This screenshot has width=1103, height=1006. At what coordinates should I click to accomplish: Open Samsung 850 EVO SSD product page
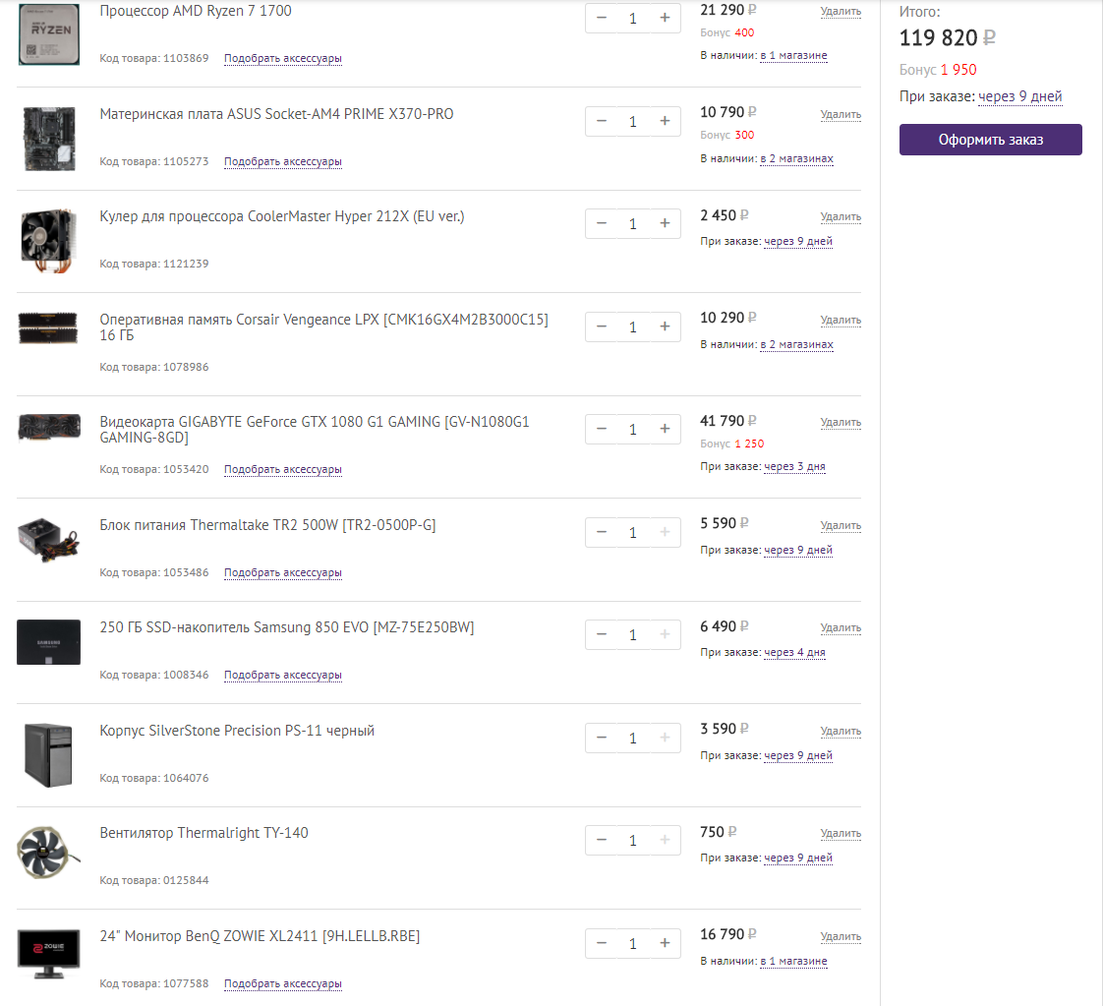(287, 627)
